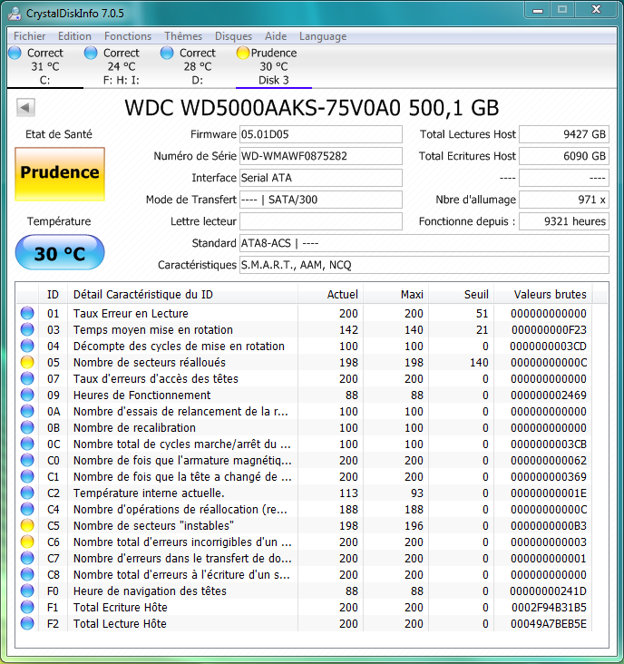Click the yellow Prudence health status button
Viewport: 624px width, 664px height.
click(x=60, y=173)
